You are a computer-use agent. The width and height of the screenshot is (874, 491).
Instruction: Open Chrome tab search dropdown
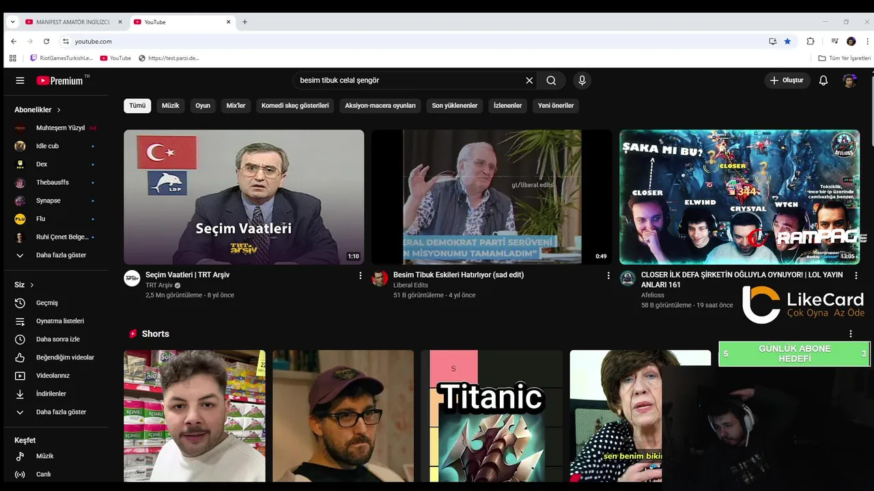[12, 22]
